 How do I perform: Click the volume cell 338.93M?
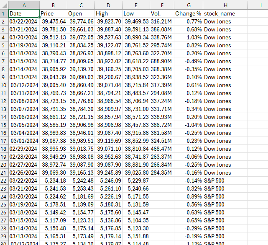(x=162, y=117)
